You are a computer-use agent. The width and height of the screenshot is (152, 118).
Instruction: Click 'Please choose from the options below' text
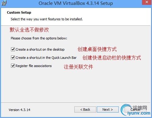(x=39, y=38)
